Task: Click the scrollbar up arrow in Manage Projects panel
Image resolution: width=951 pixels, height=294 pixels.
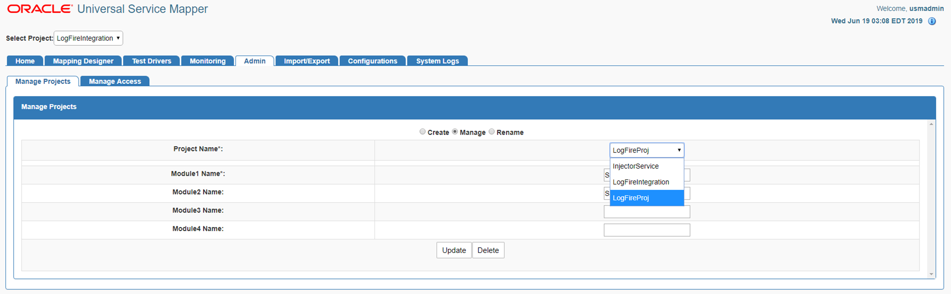Action: [931, 125]
